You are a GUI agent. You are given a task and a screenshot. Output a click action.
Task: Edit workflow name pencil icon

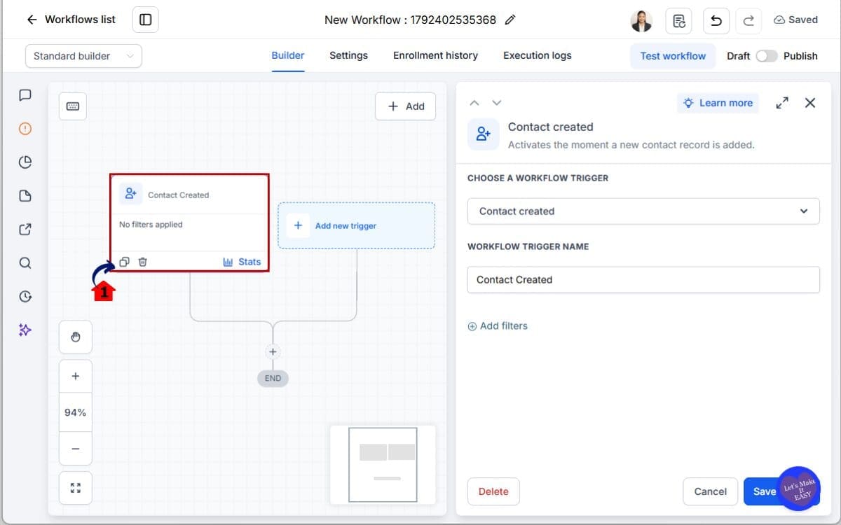pyautogui.click(x=510, y=20)
